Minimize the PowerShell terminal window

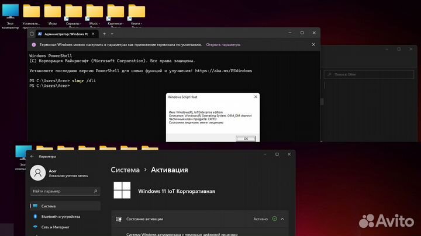pyautogui.click(x=289, y=33)
